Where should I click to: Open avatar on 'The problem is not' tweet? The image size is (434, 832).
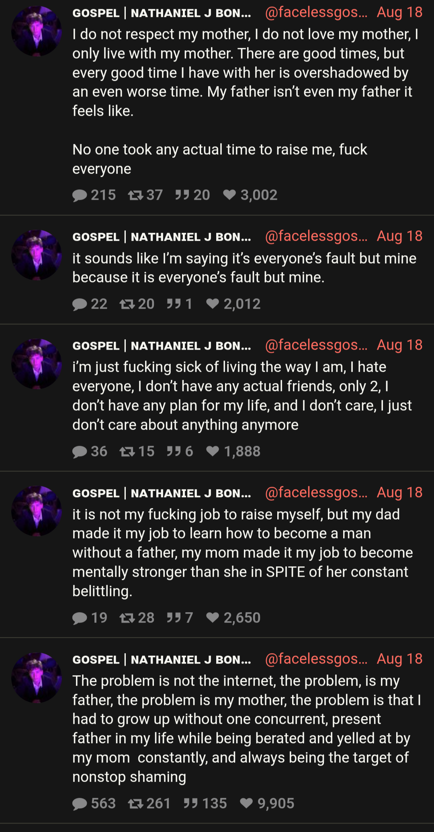coord(37,678)
